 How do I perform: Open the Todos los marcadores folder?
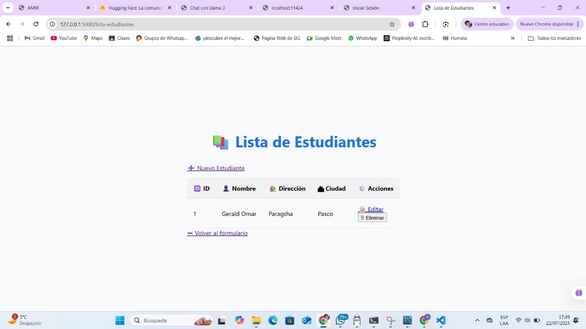(554, 38)
